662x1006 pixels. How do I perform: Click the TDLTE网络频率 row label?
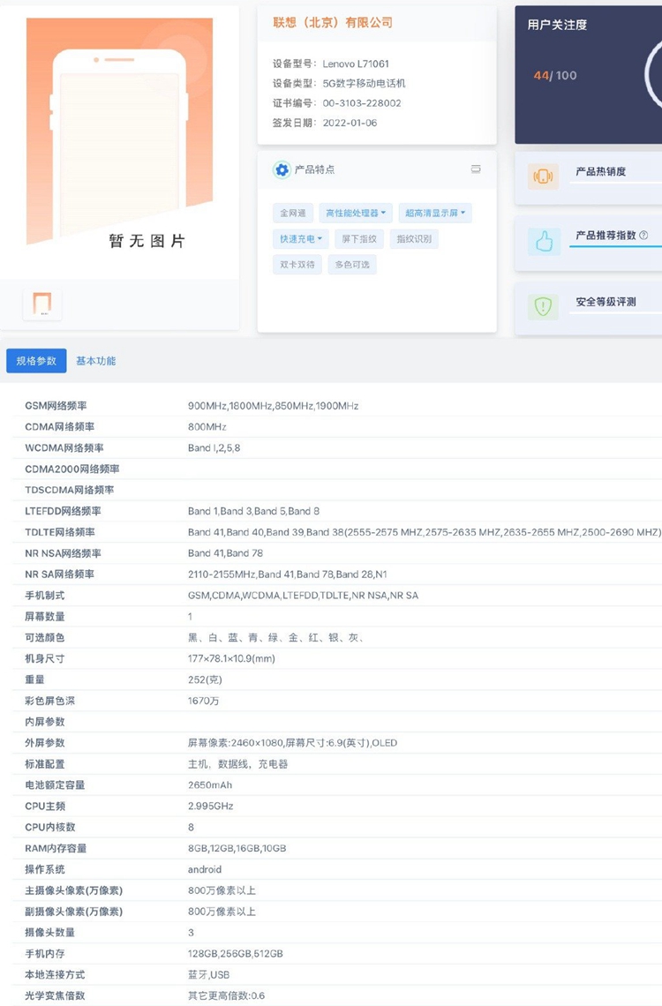point(60,532)
